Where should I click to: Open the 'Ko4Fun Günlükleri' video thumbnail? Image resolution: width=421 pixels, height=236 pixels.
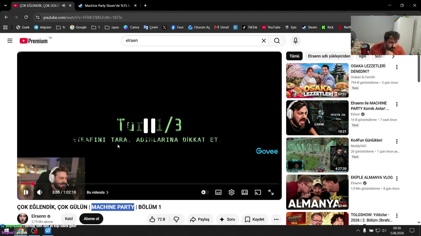point(317,155)
